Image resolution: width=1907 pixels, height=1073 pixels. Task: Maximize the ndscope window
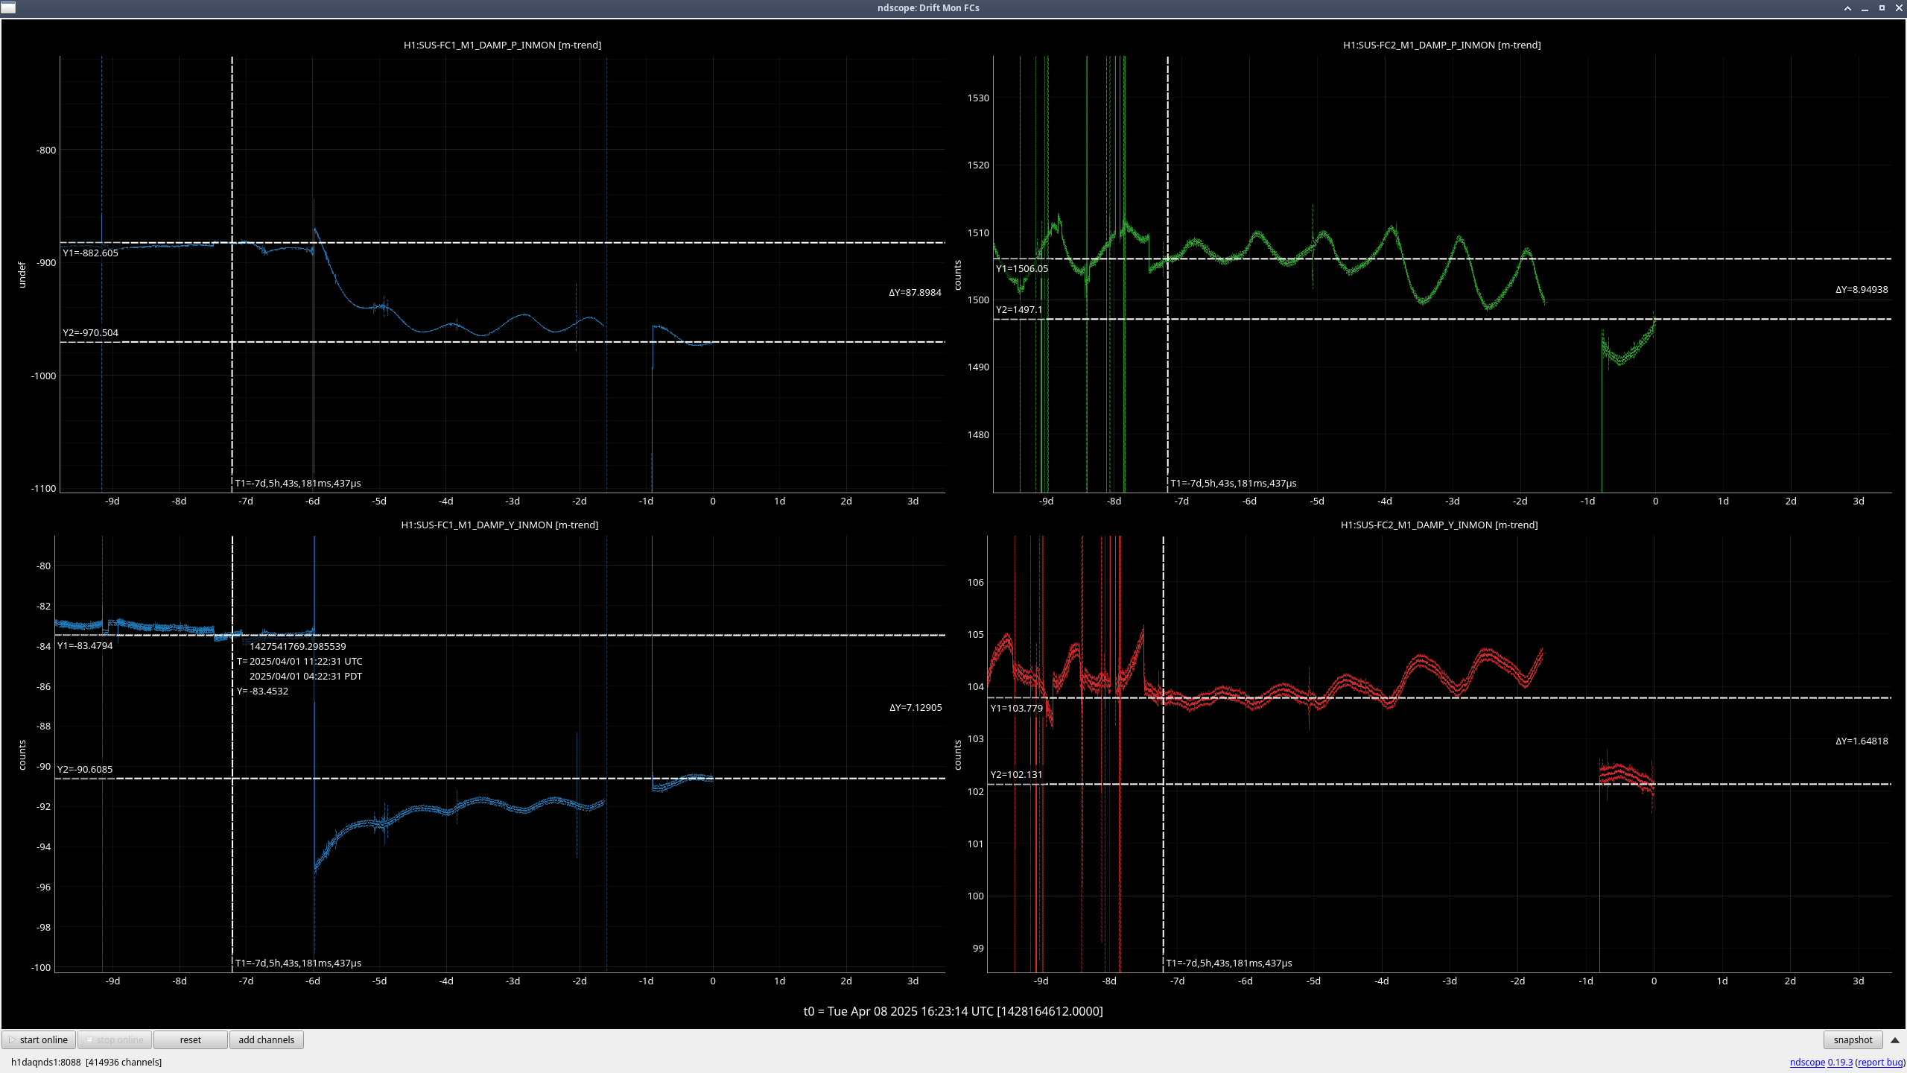[x=1882, y=8]
